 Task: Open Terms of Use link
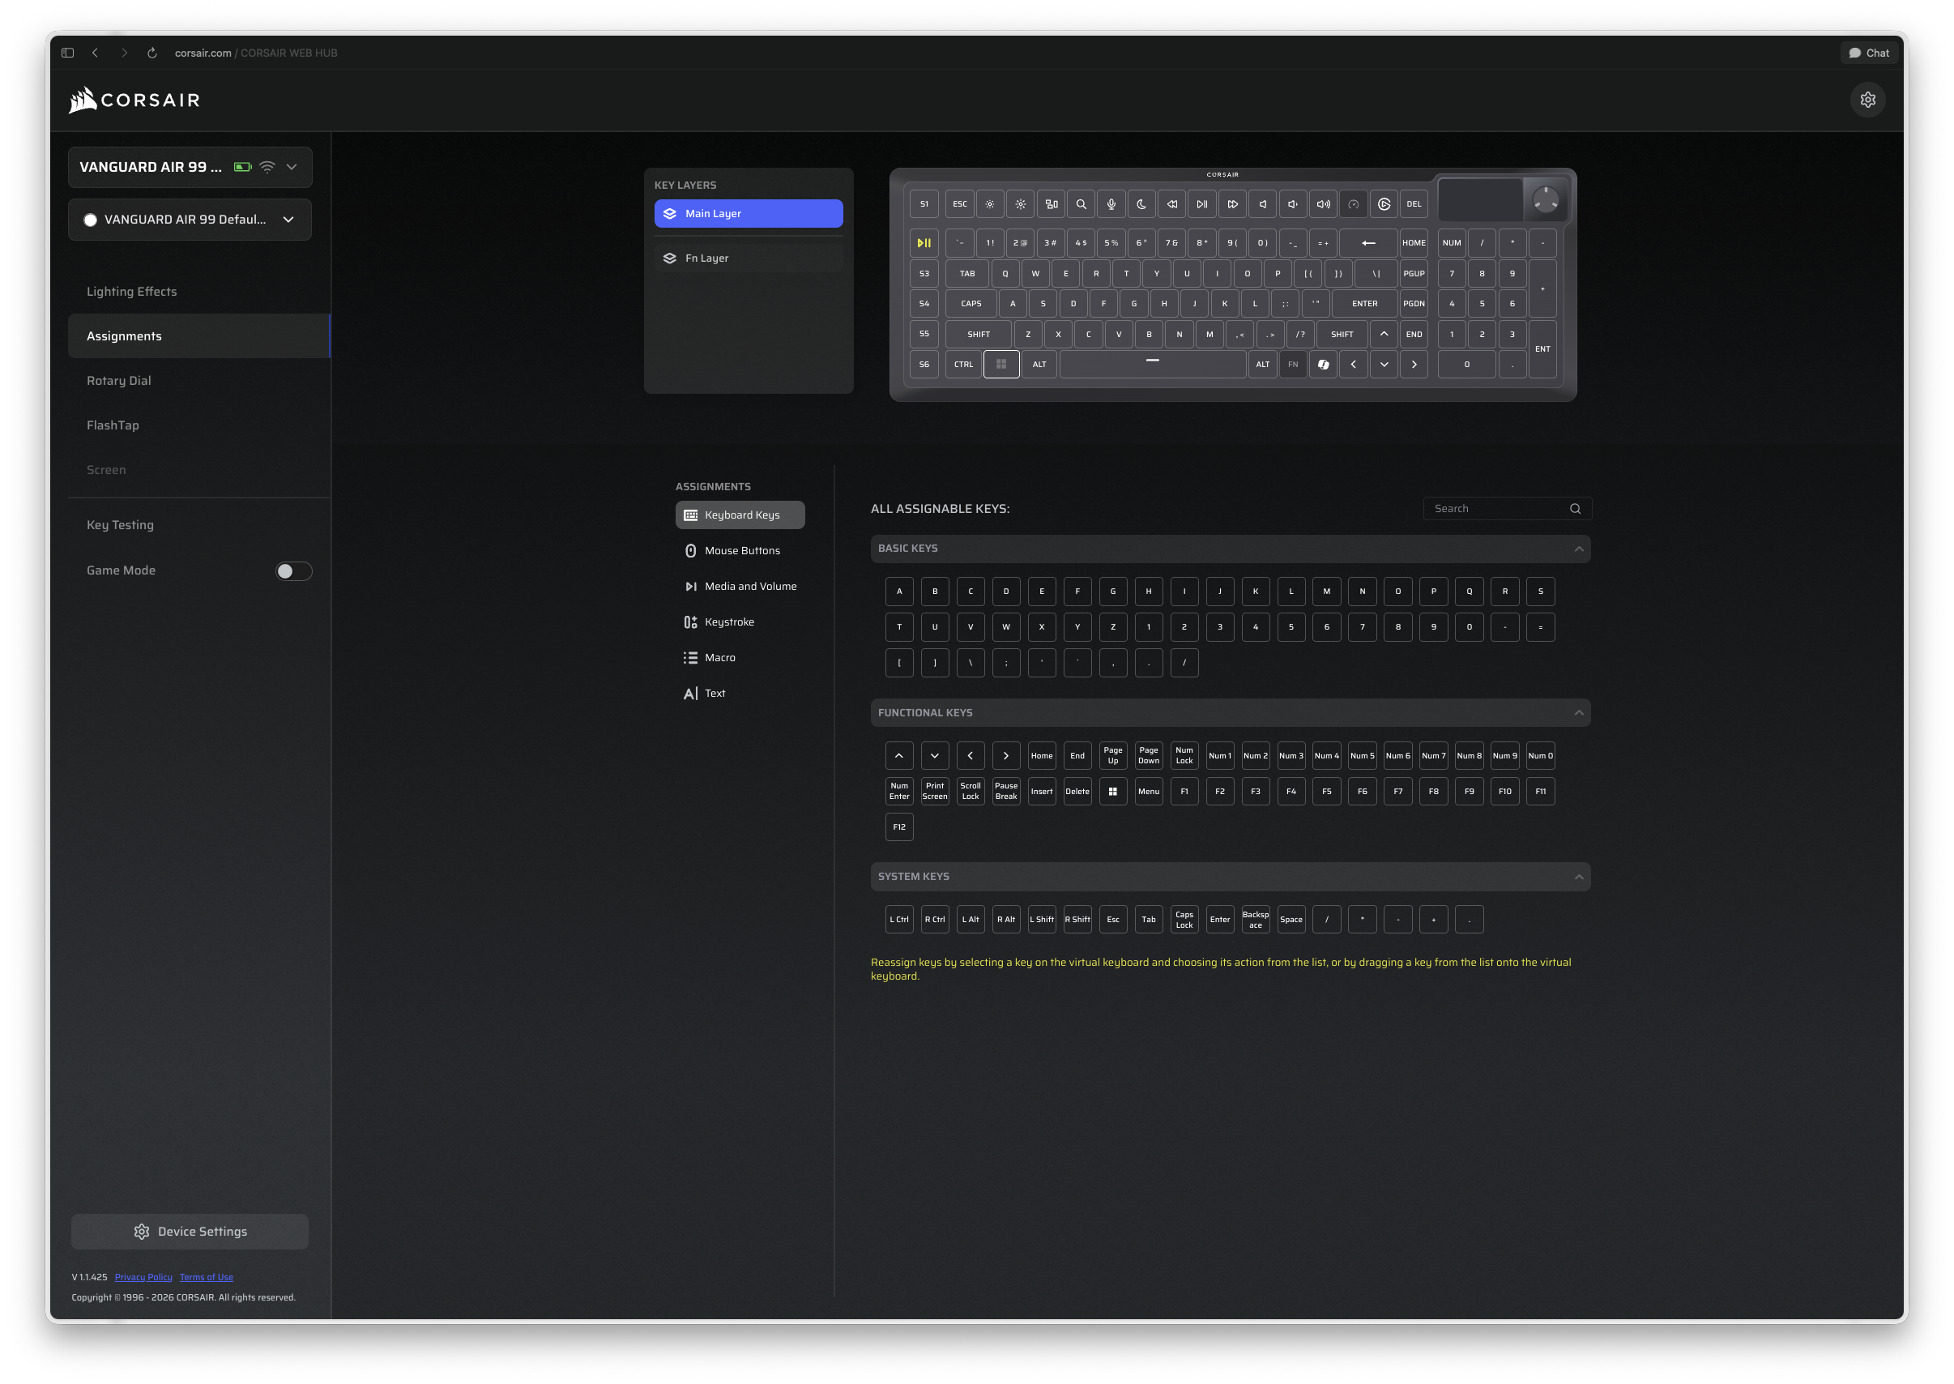click(x=206, y=1278)
